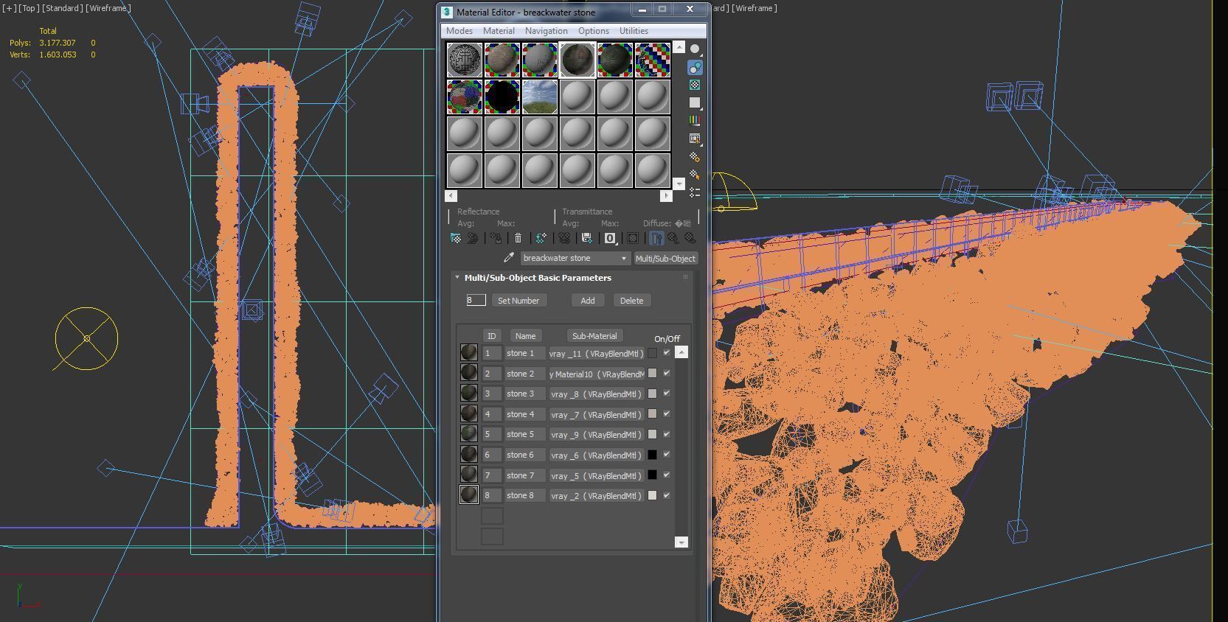This screenshot has width=1228, height=622.
Task: Click the Reset Map/Mtl trash icon
Action: [x=518, y=238]
